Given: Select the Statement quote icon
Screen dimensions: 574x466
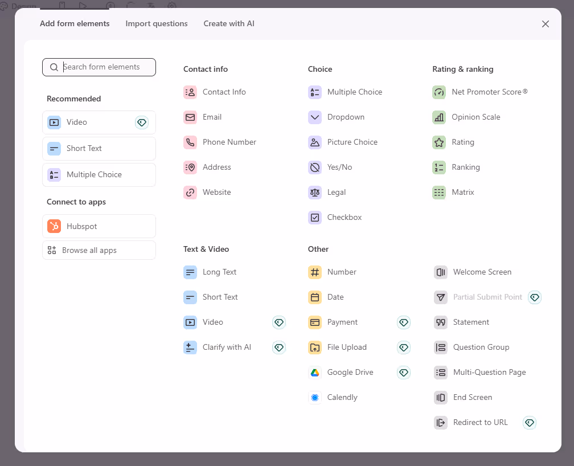Looking at the screenshot, I should tap(441, 322).
